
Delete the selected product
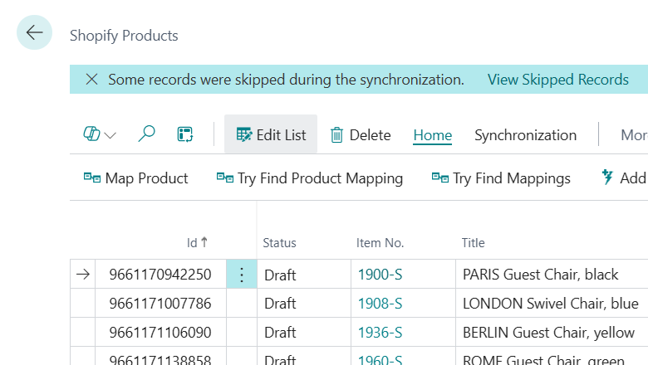[x=361, y=134]
